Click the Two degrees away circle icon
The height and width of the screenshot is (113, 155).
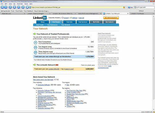pos(35,48)
